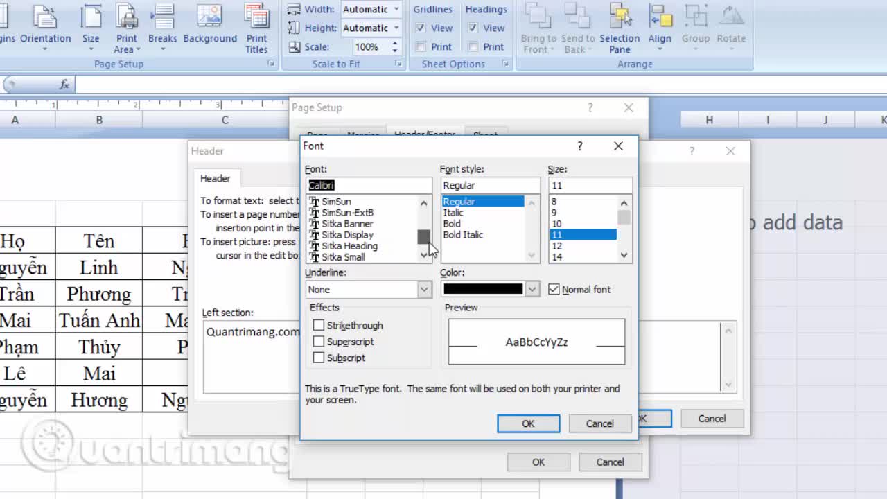This screenshot has width=887, height=499.
Task: Enable the Superscript effect checkbox
Action: pos(319,342)
